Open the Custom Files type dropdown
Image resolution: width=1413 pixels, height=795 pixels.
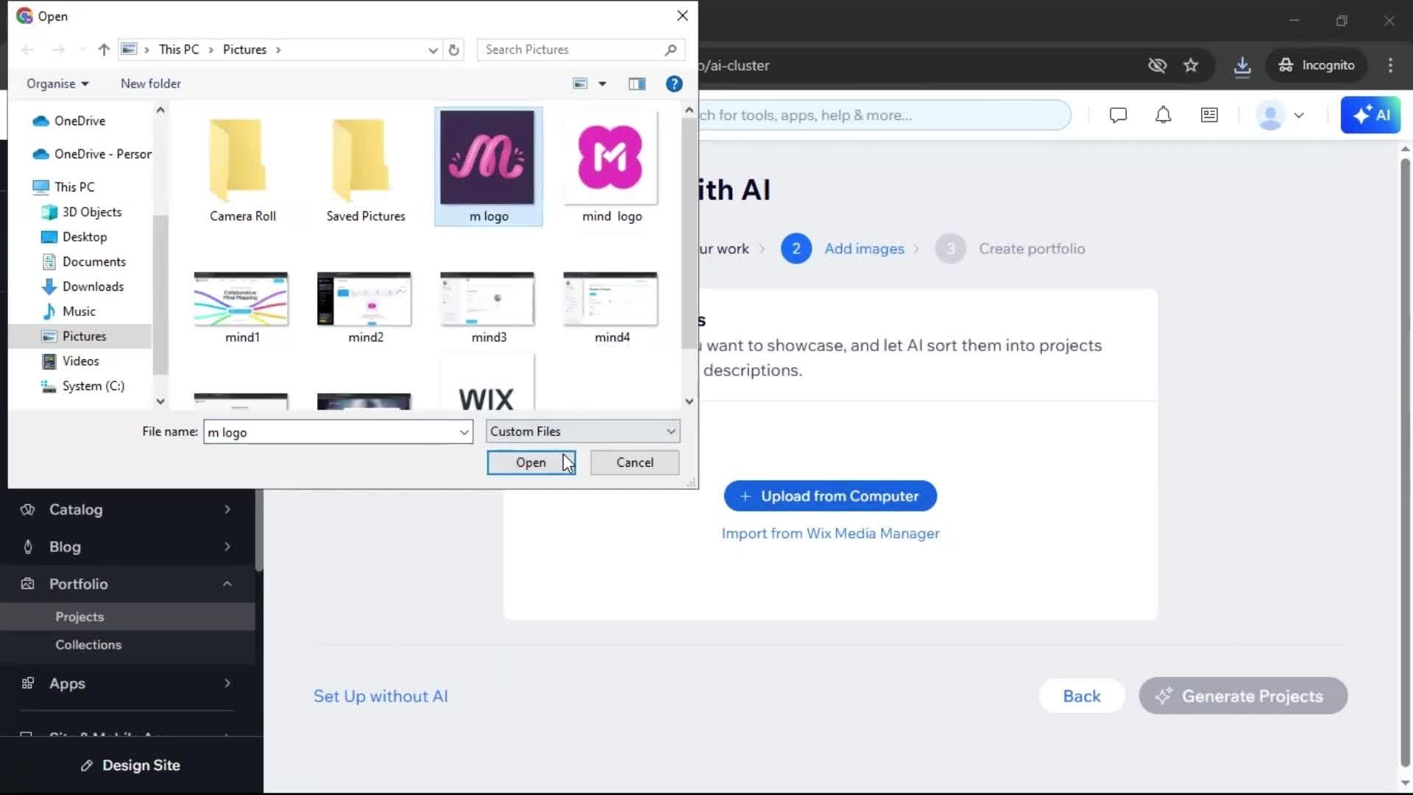(x=583, y=431)
